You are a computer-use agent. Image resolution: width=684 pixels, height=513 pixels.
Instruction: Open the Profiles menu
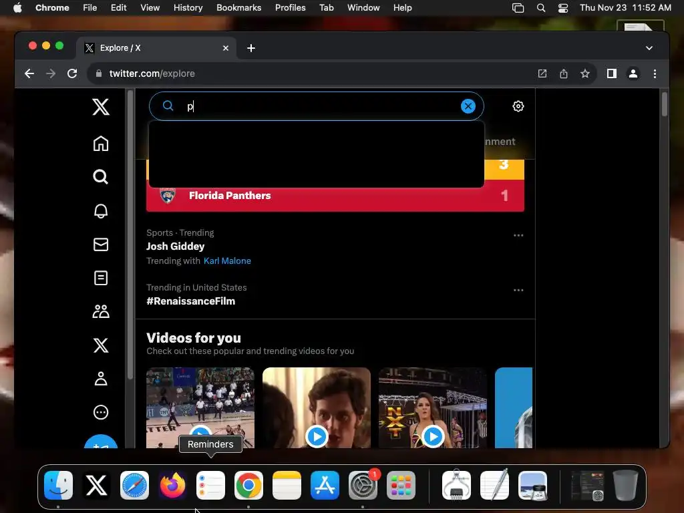tap(290, 8)
